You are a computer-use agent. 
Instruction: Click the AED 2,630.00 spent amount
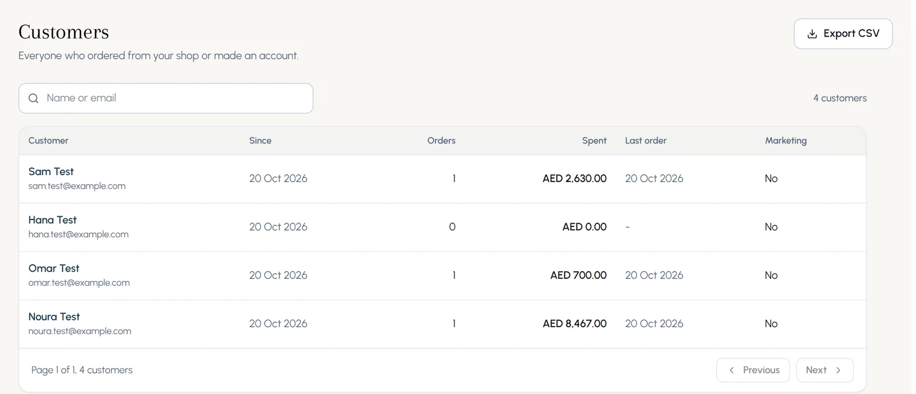click(575, 178)
